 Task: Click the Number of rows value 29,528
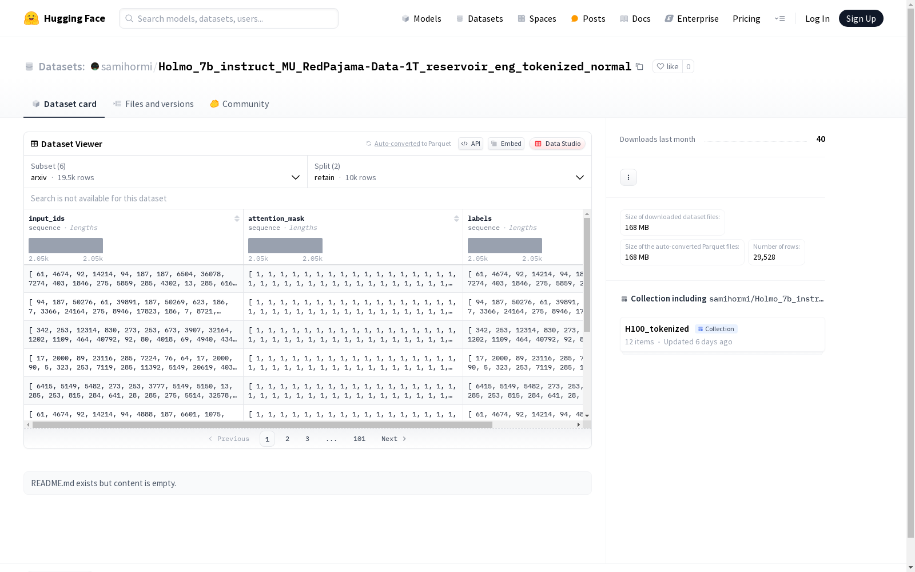764,257
